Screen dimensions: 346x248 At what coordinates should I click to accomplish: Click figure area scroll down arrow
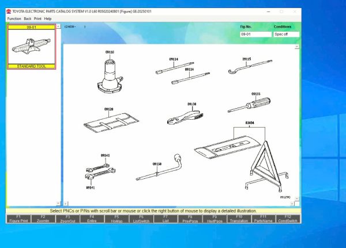(297, 199)
